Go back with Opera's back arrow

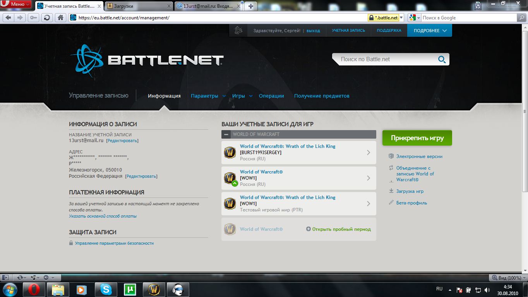pos(8,17)
